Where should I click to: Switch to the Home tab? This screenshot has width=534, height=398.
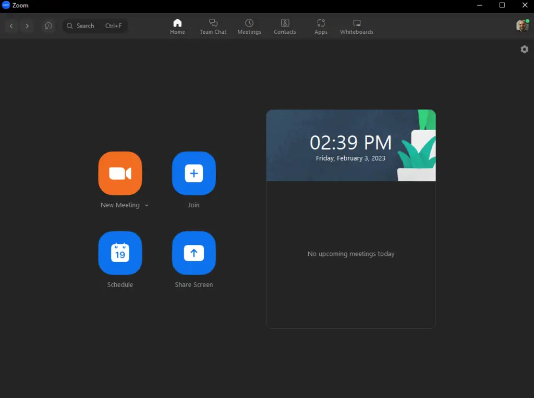[x=177, y=27]
